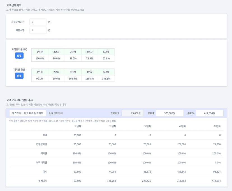
Task: Click the 고객유지기간 year input field
Action: [38, 22]
